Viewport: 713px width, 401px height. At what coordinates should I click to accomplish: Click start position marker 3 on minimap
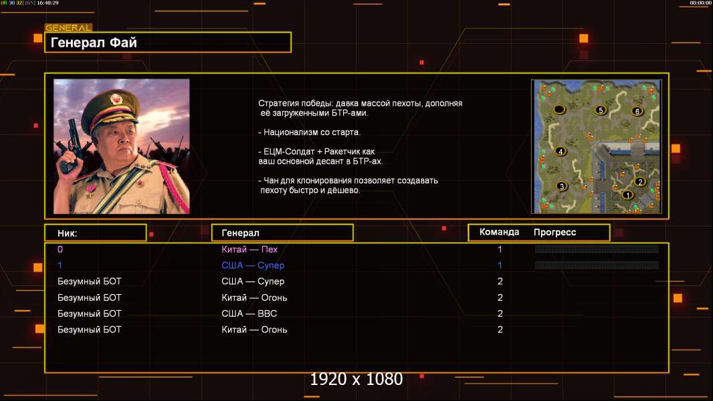(x=562, y=186)
